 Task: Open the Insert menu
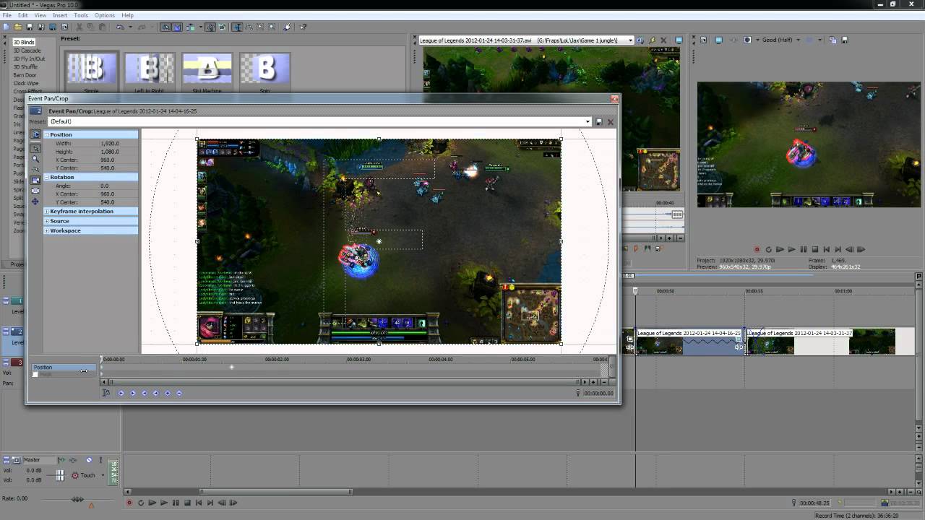click(x=60, y=15)
